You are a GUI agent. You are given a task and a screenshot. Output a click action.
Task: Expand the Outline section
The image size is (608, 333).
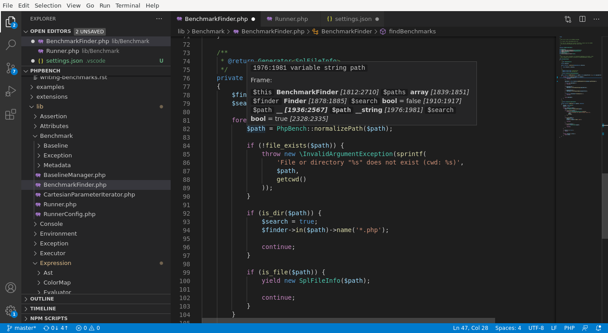(x=96, y=299)
